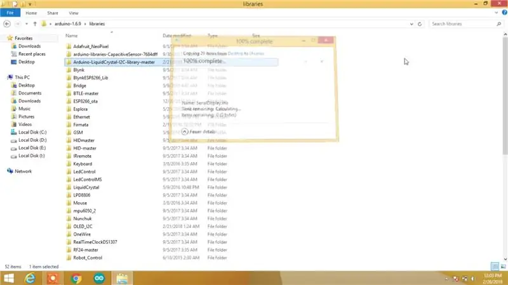This screenshot has height=285, width=508.
Task: Open the View ribbon tab
Action: point(74,13)
